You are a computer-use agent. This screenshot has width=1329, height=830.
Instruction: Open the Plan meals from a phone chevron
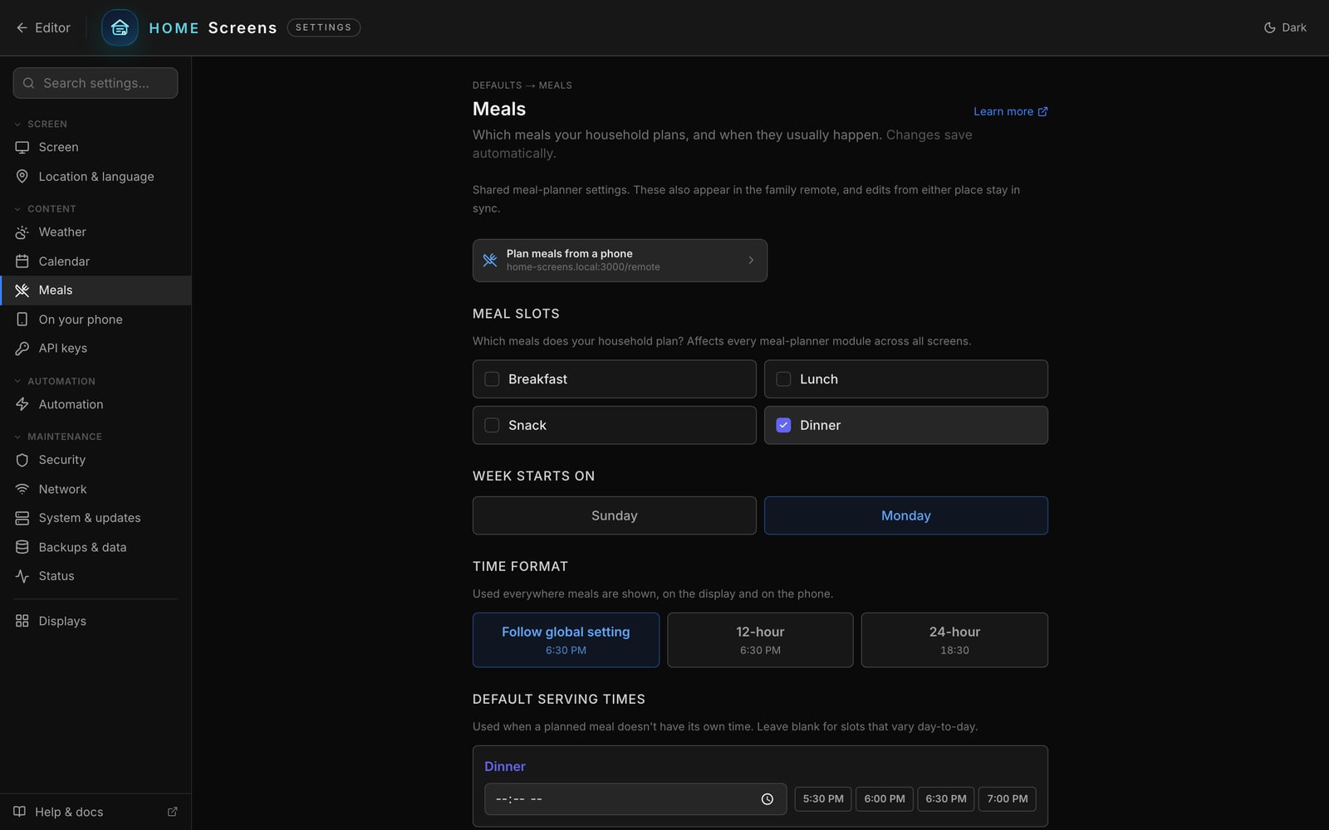(x=751, y=261)
